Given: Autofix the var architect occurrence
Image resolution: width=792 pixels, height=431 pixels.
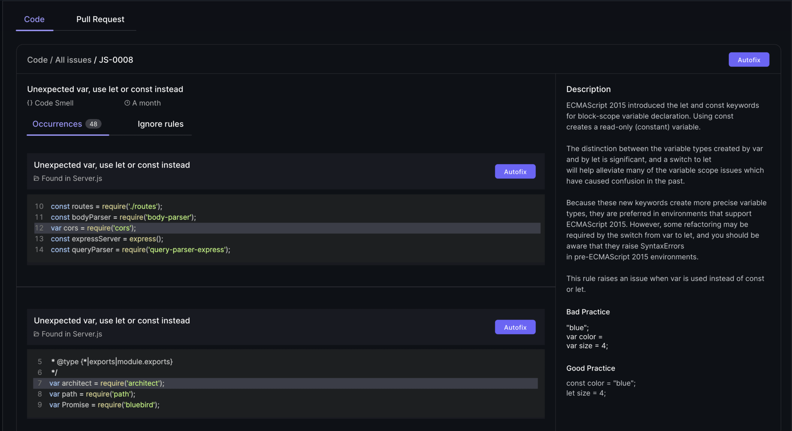Looking at the screenshot, I should pyautogui.click(x=515, y=327).
